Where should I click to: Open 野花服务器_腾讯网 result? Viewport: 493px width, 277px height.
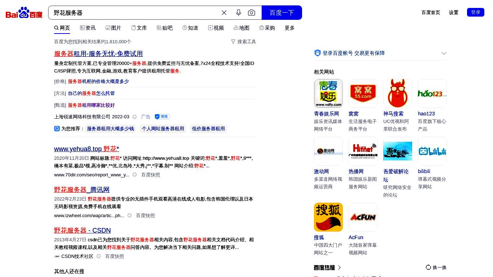82,190
